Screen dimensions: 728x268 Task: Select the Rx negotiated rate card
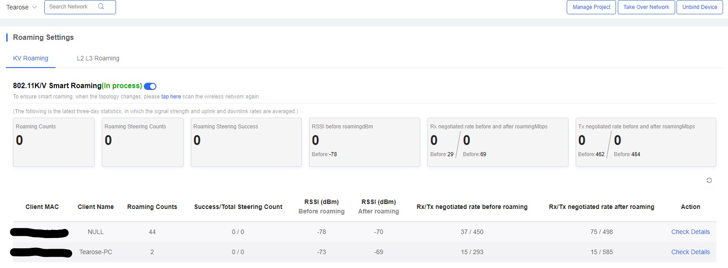click(497, 142)
